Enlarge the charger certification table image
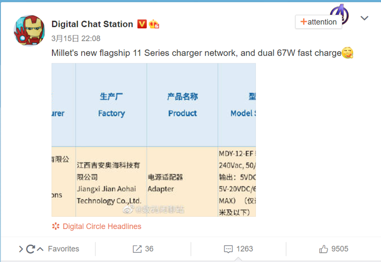 [x=154, y=140]
